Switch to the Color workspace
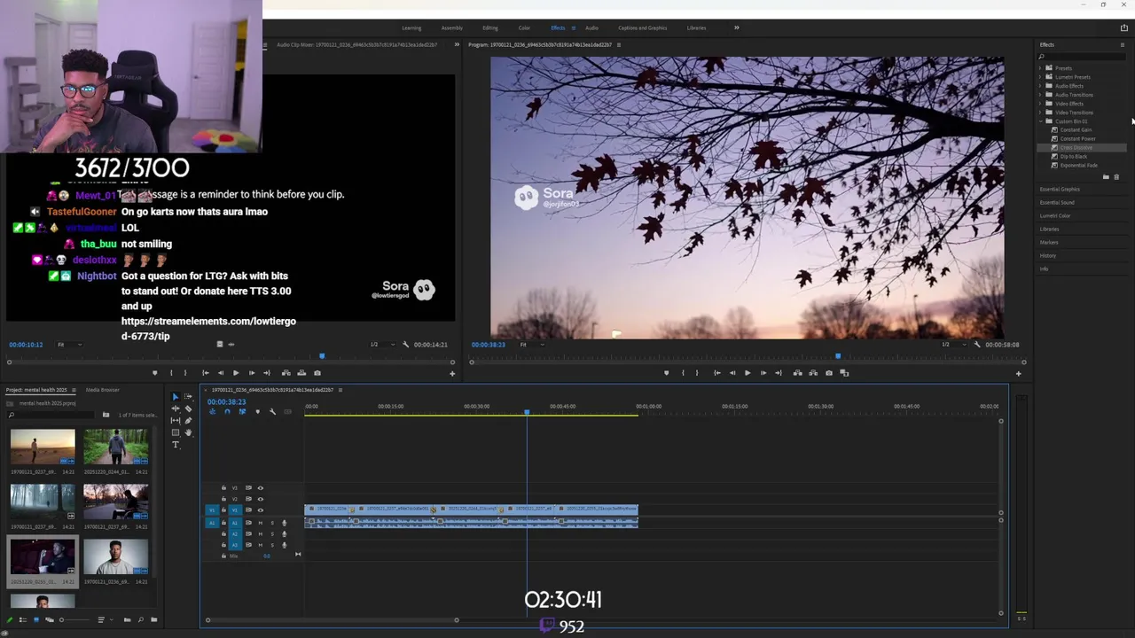This screenshot has width=1135, height=638. pos(524,27)
